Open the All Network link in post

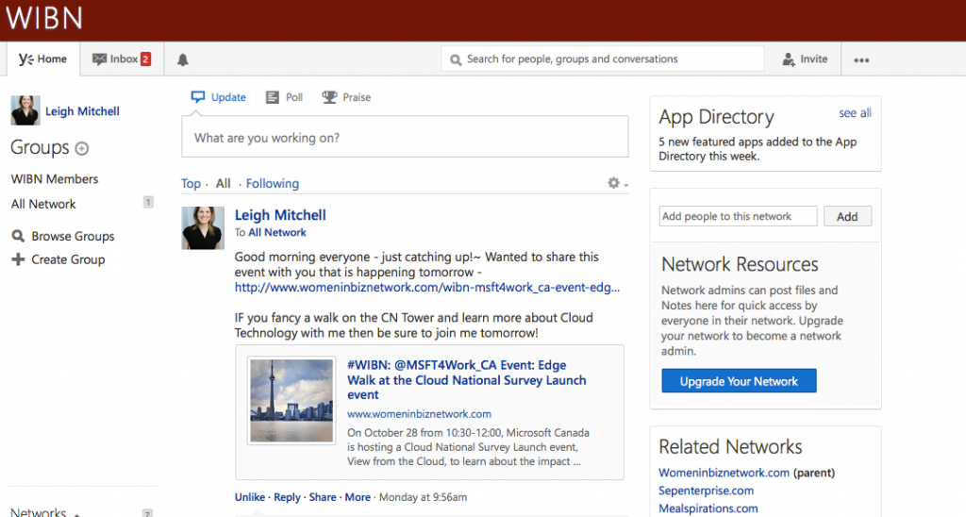tap(277, 233)
